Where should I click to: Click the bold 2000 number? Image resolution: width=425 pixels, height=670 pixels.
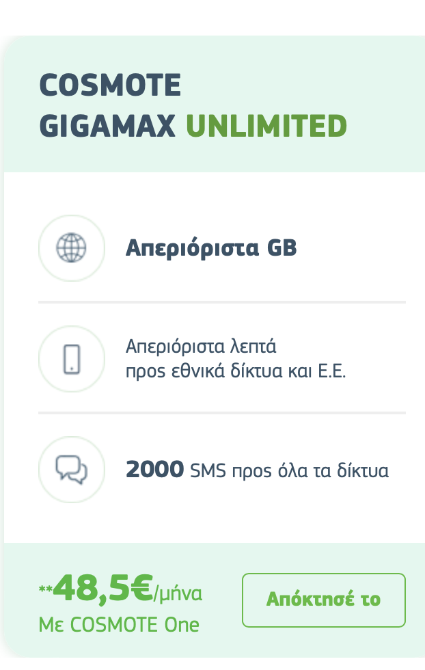154,470
